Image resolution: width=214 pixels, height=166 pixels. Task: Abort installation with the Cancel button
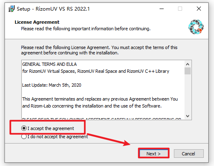(x=189, y=154)
